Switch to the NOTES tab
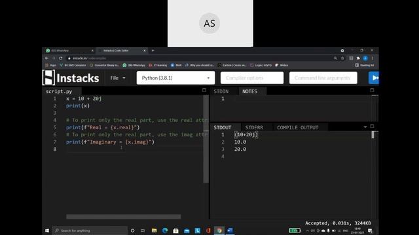 [x=249, y=91]
